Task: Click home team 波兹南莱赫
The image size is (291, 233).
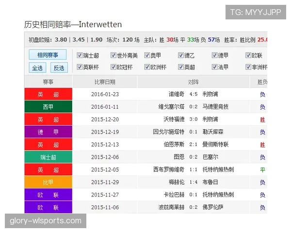Action: 171,207
